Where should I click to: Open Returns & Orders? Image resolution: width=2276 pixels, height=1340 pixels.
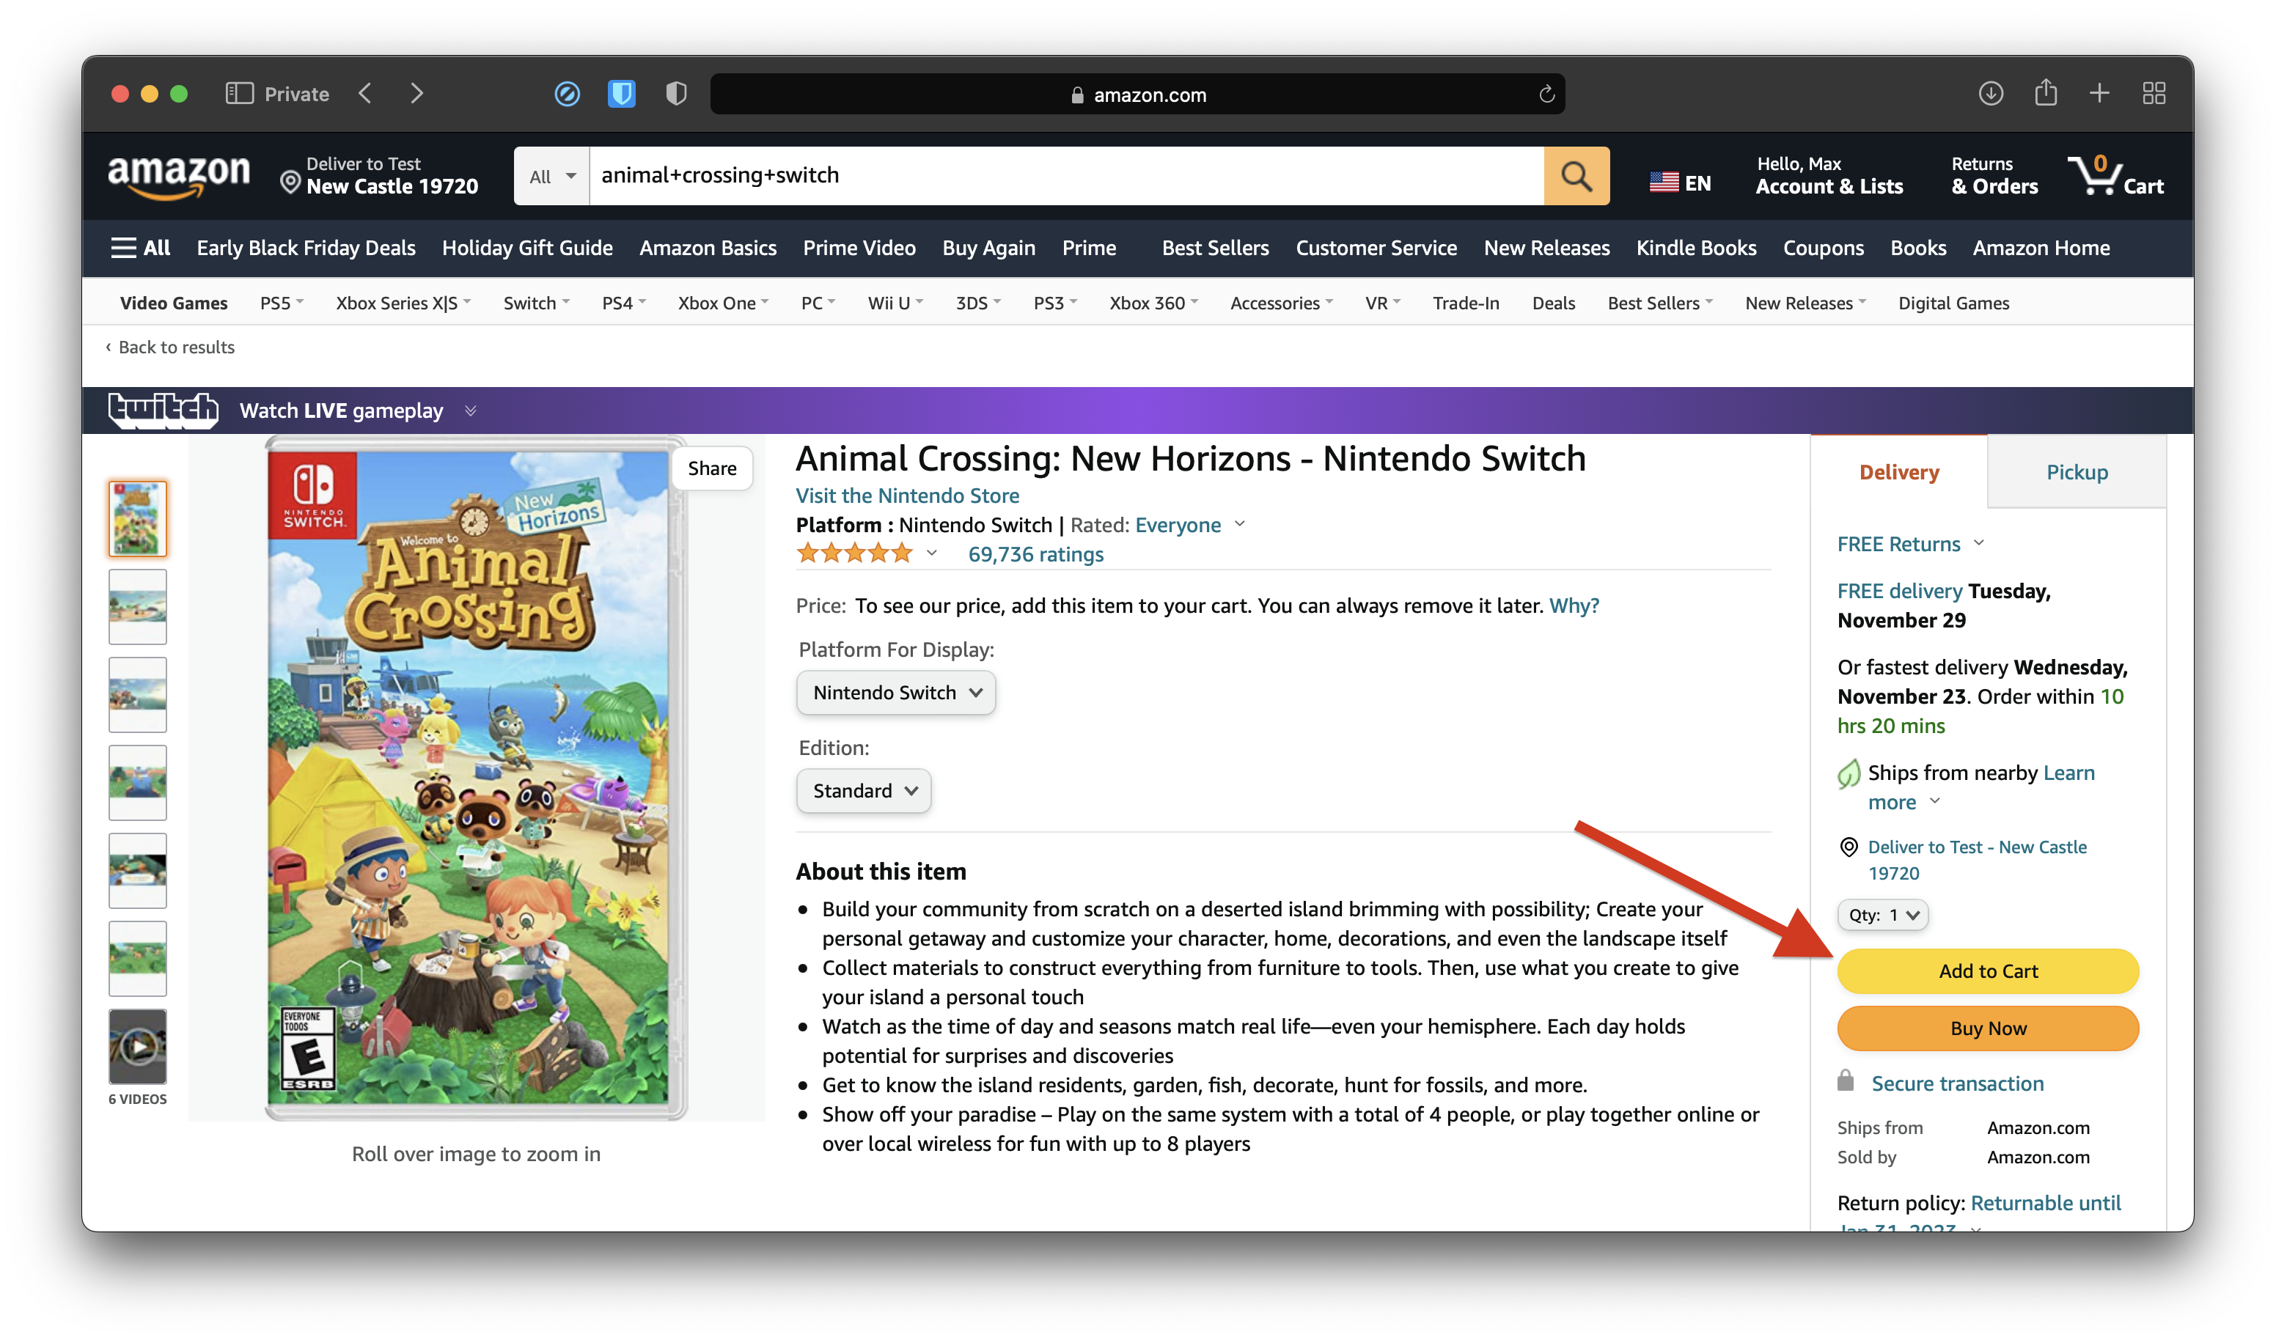(1994, 175)
